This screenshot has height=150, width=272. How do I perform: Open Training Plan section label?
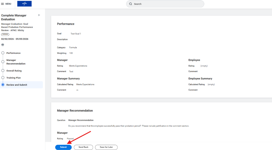(x=13, y=78)
